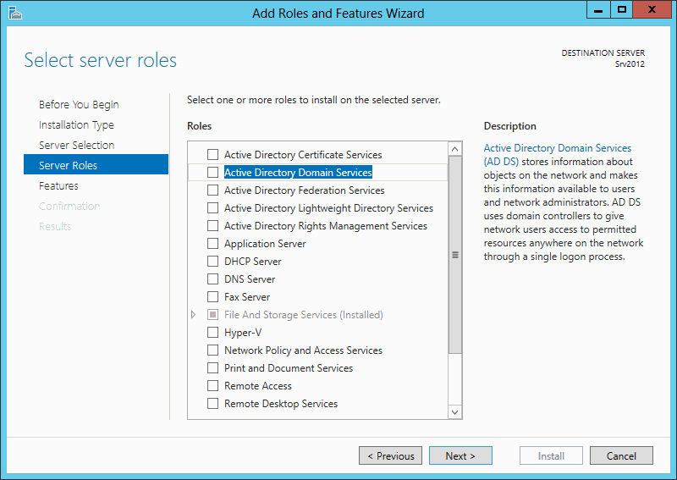Minimize the wizard window
Viewport: 677px width, 480px height.
[598, 10]
